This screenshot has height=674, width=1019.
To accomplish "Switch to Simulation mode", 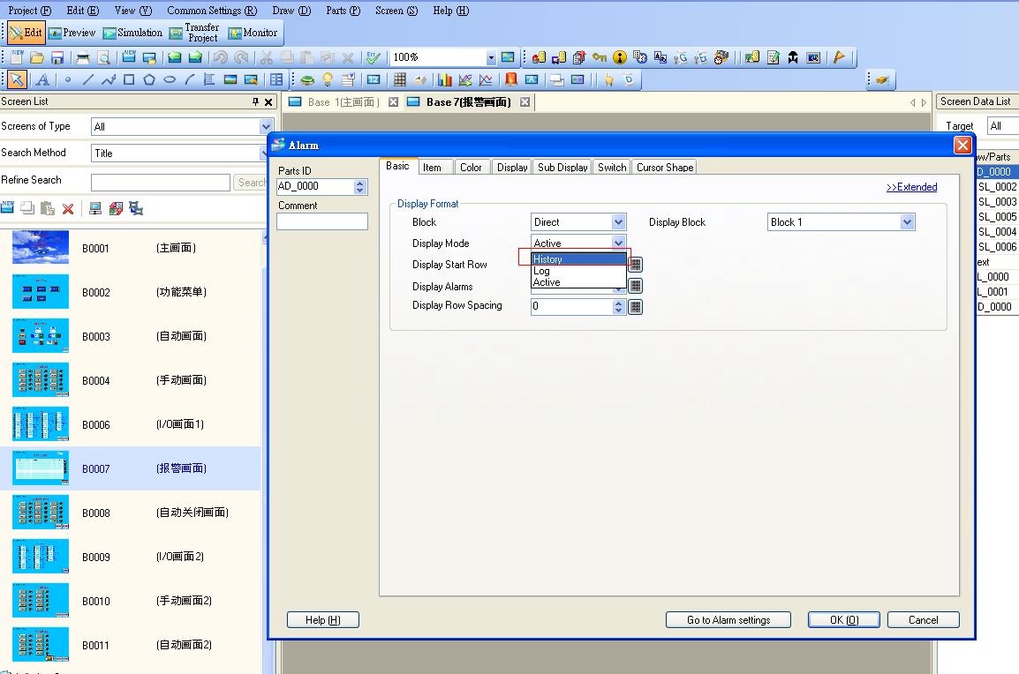I will point(132,33).
